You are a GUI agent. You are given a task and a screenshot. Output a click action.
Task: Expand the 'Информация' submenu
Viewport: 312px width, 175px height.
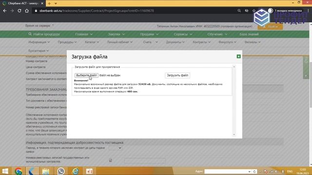coord(39,42)
